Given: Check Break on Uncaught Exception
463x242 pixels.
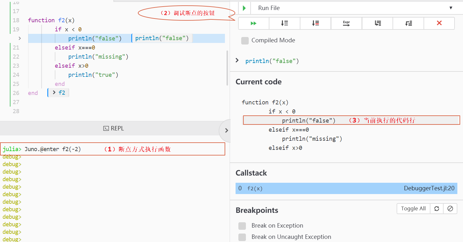Looking at the screenshot, I should click(x=242, y=237).
